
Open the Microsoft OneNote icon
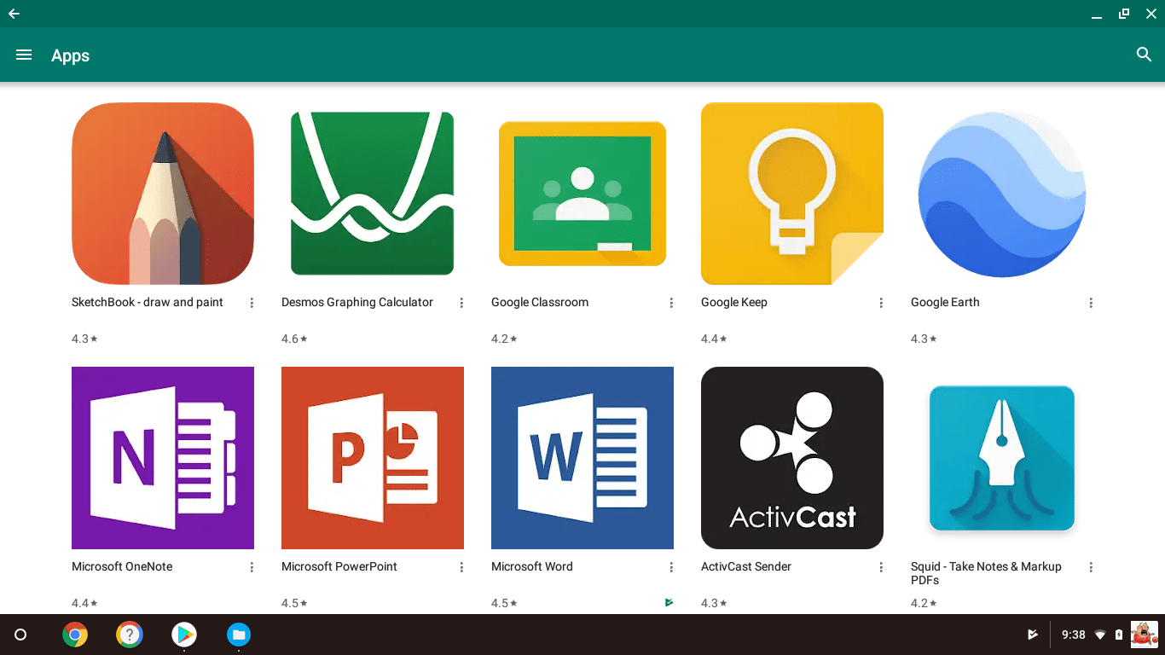(x=163, y=458)
